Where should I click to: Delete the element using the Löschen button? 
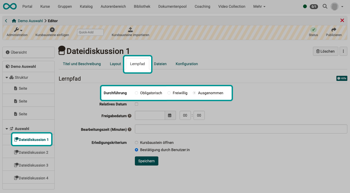click(325, 51)
